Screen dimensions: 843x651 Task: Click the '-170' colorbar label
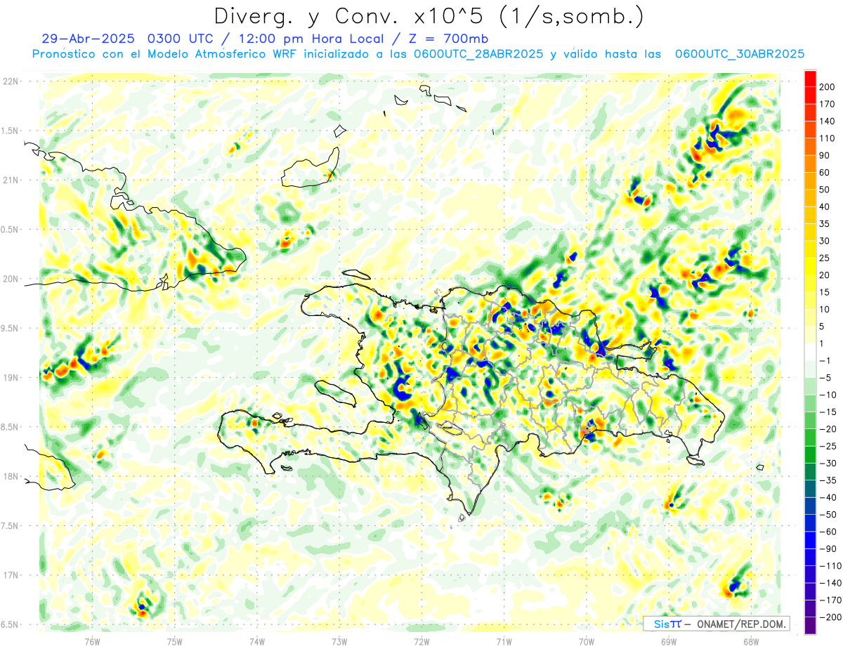[x=830, y=600]
